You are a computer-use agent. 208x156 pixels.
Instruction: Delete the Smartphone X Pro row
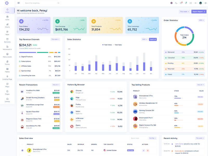(x=148, y=150)
